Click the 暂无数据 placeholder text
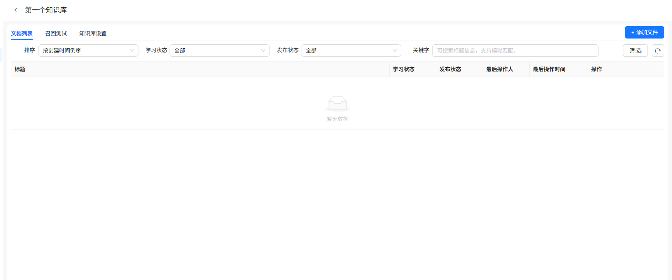This screenshot has height=280, width=672. pyautogui.click(x=337, y=119)
